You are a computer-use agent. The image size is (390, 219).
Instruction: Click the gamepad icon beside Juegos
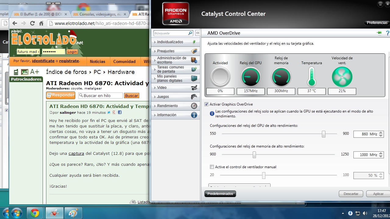[194, 97]
